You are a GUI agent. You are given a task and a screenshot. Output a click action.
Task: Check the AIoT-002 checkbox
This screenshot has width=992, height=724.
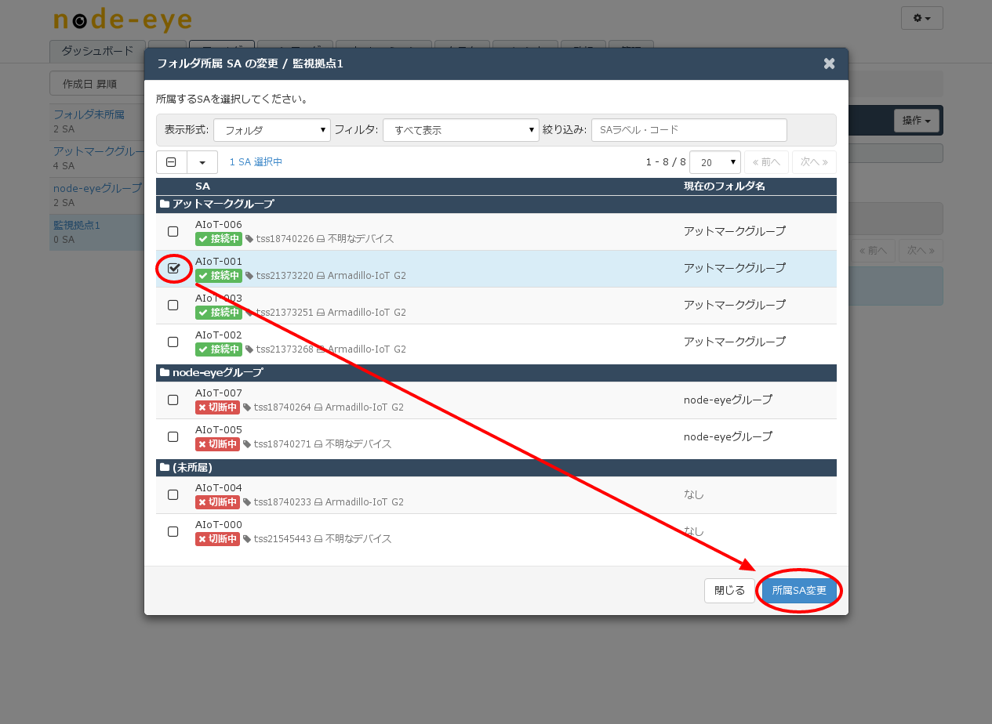tap(173, 342)
